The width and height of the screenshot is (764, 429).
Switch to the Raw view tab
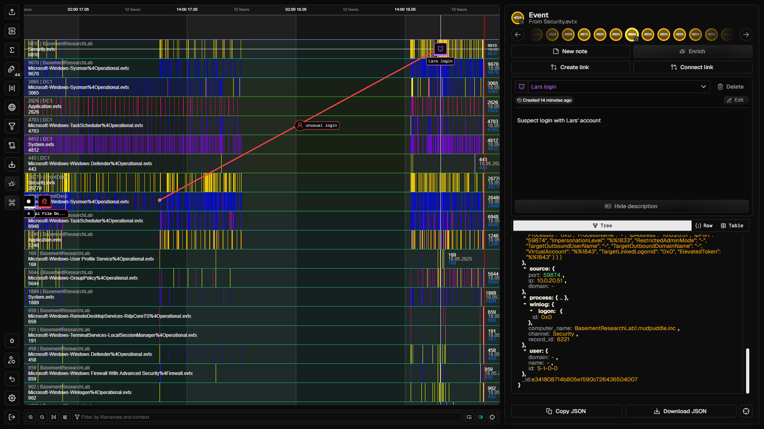click(x=704, y=225)
